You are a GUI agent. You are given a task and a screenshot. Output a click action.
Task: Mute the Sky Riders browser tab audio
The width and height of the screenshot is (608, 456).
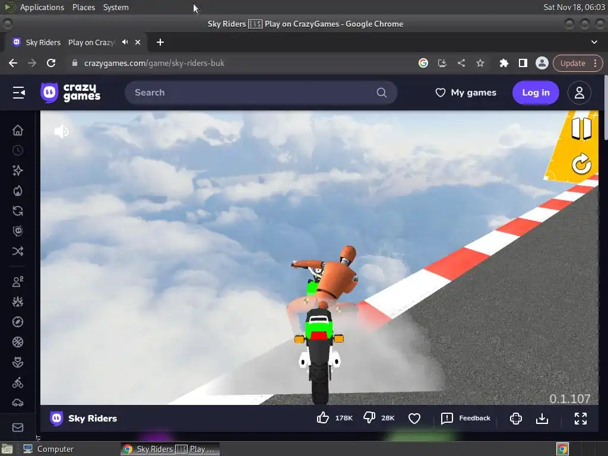(x=125, y=42)
